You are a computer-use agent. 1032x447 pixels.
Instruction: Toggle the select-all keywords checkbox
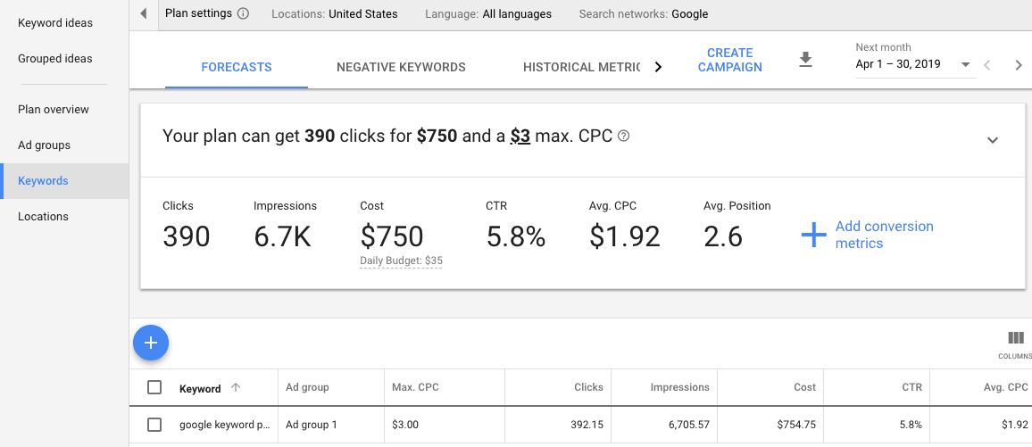pyautogui.click(x=154, y=387)
